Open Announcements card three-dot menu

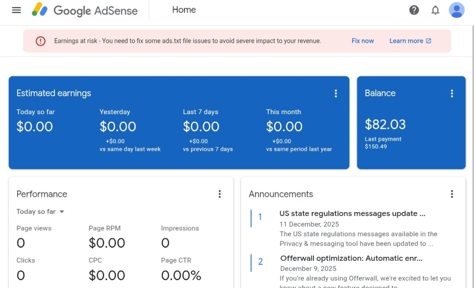[x=452, y=194]
